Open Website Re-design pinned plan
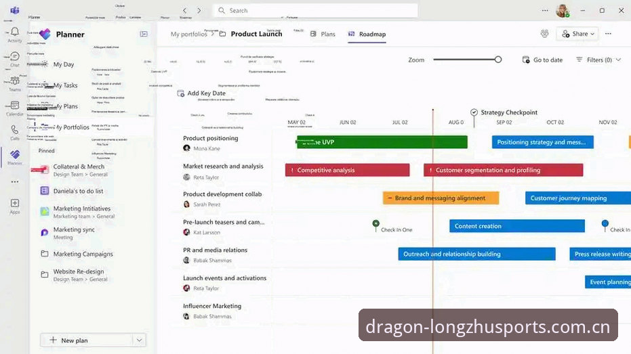 tap(79, 275)
